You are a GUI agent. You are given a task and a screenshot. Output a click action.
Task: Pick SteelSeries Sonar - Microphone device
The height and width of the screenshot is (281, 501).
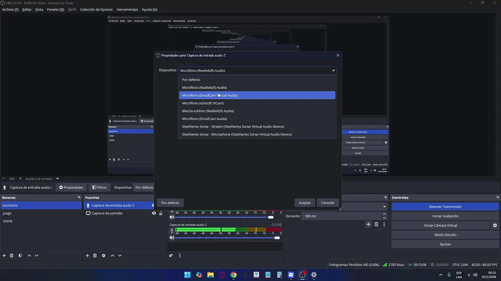(x=257, y=134)
